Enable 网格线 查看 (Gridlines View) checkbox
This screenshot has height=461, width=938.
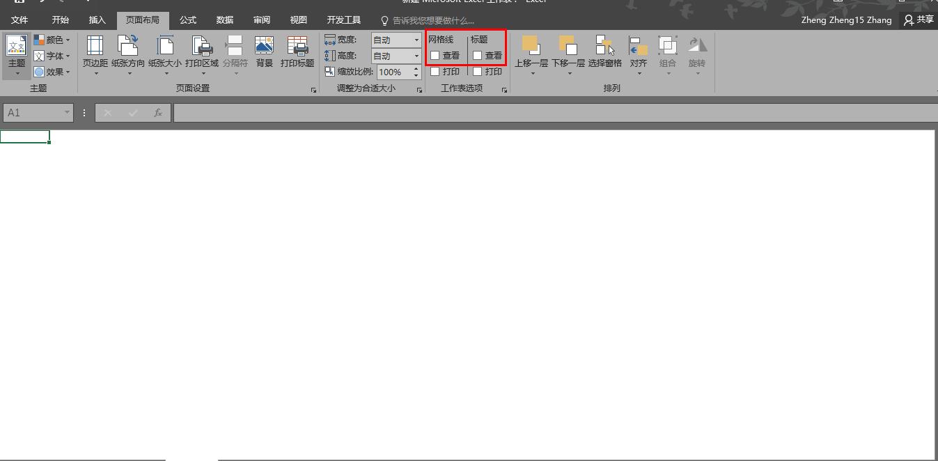pyautogui.click(x=435, y=56)
